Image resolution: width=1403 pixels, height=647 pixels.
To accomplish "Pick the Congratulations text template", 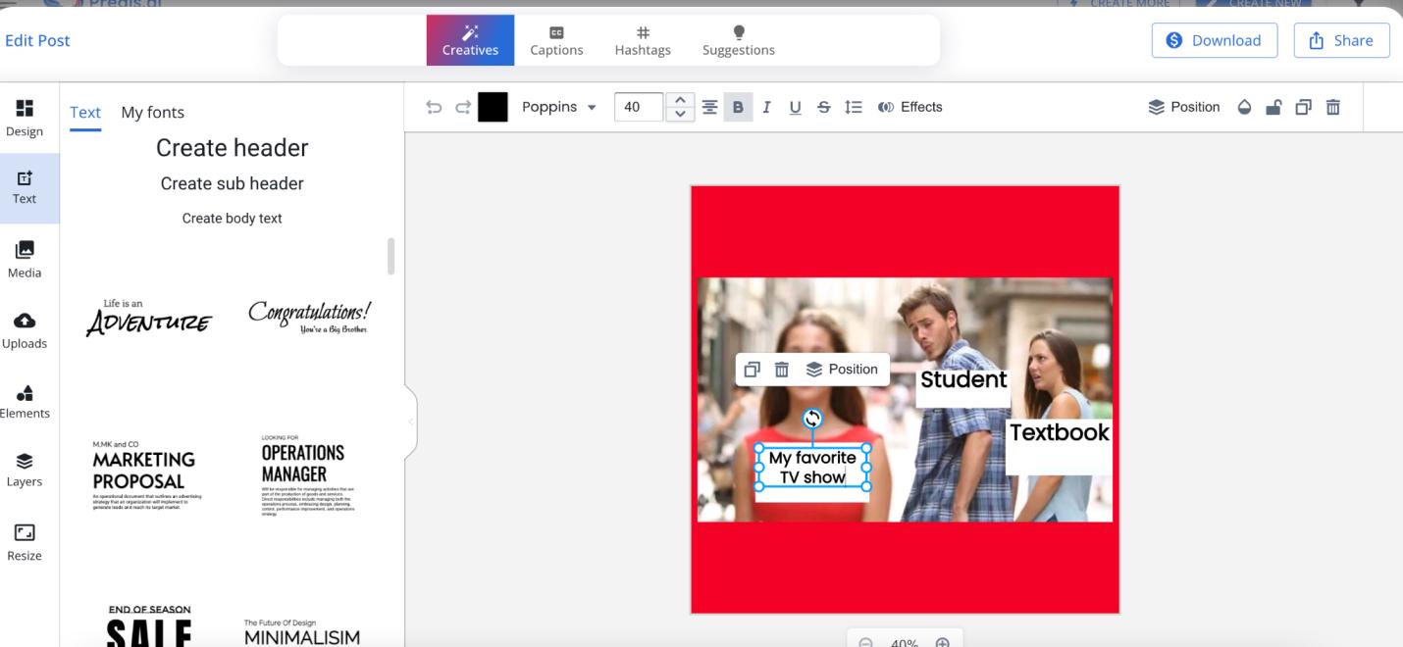I will 309,318.
